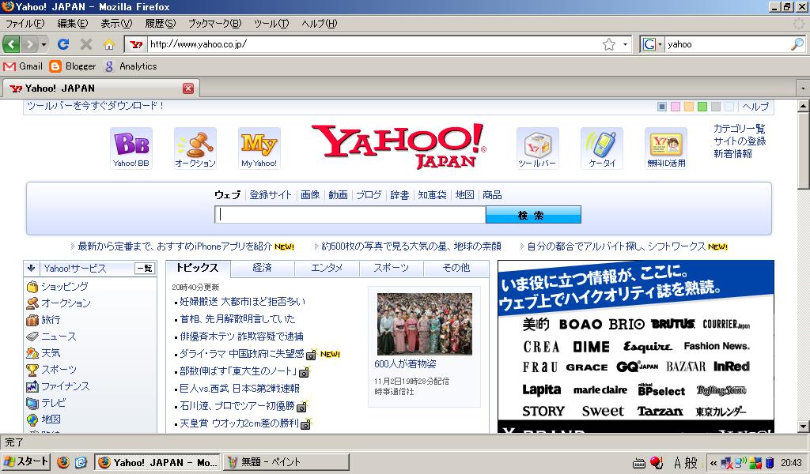
Task: Open the スタート menu button
Action: coord(26,462)
